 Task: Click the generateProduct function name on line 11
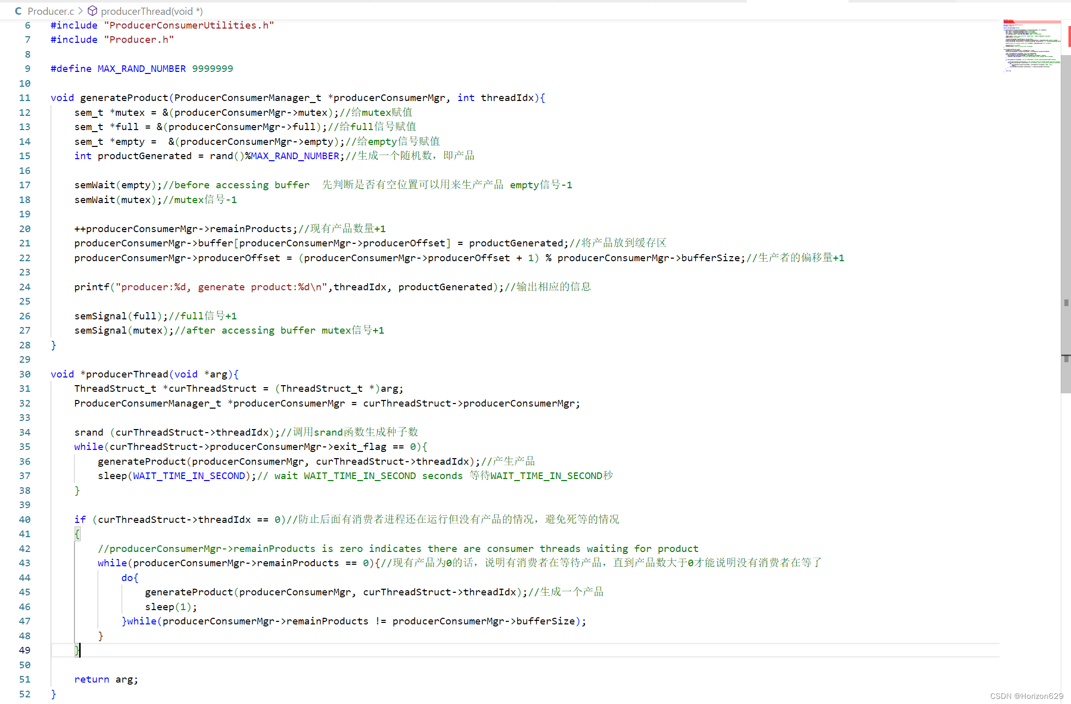pyautogui.click(x=124, y=97)
